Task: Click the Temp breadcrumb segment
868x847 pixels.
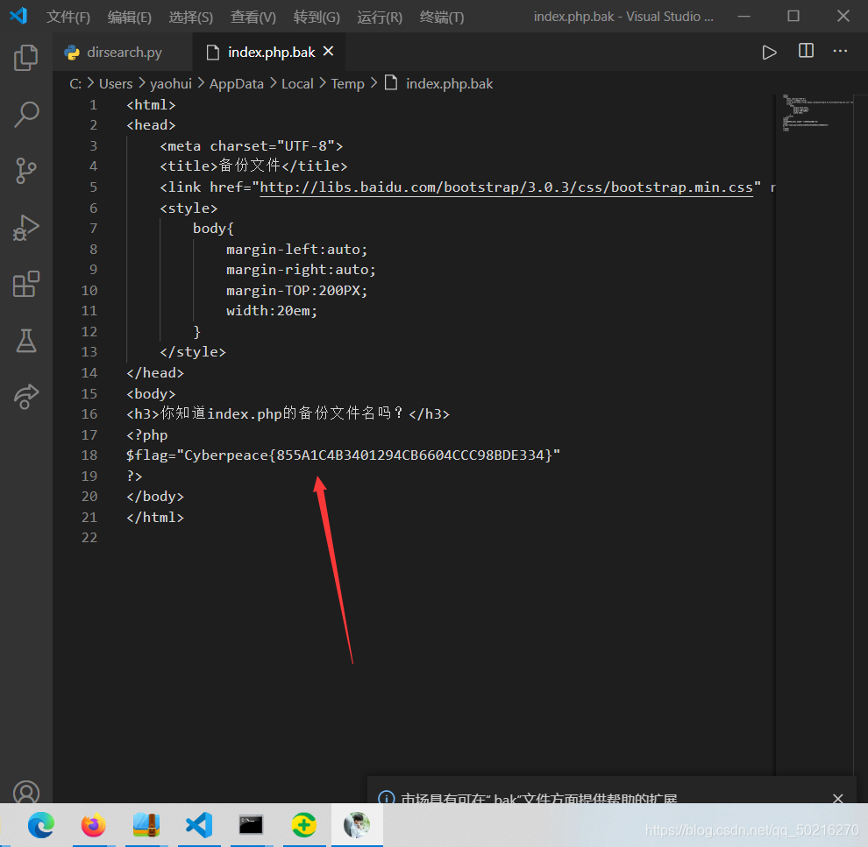Action: (x=348, y=84)
